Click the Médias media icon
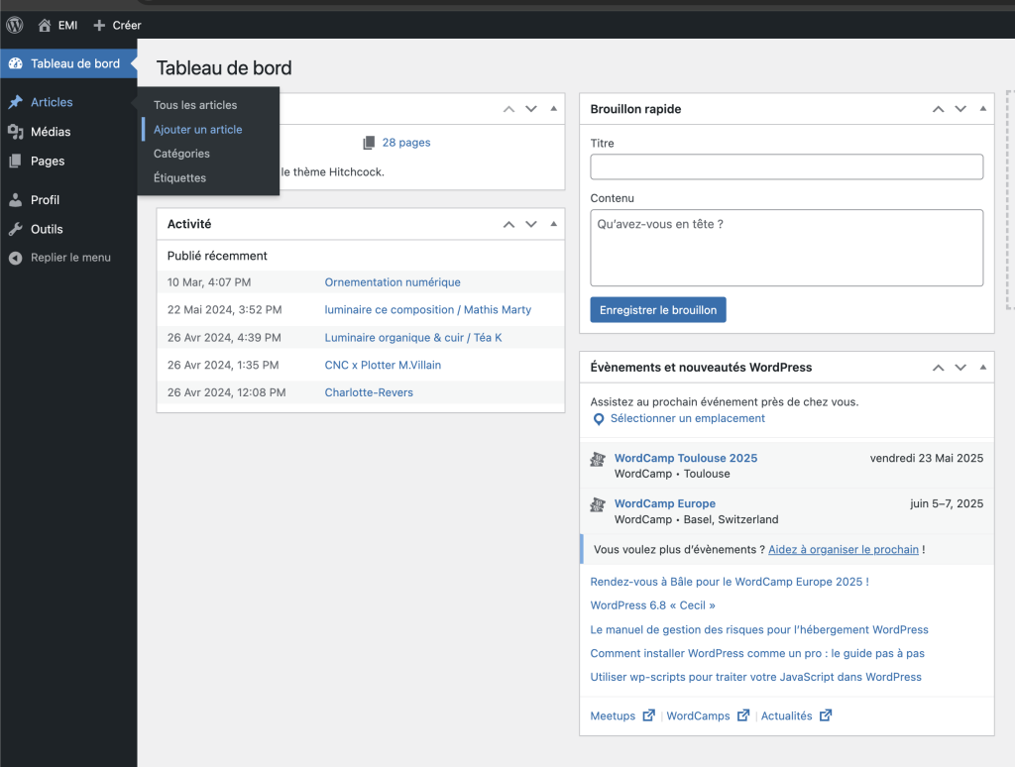This screenshot has width=1015, height=767. pyautogui.click(x=16, y=132)
